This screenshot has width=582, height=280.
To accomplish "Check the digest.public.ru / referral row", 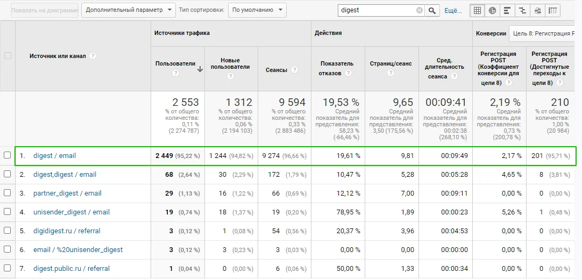I will tap(8, 268).
